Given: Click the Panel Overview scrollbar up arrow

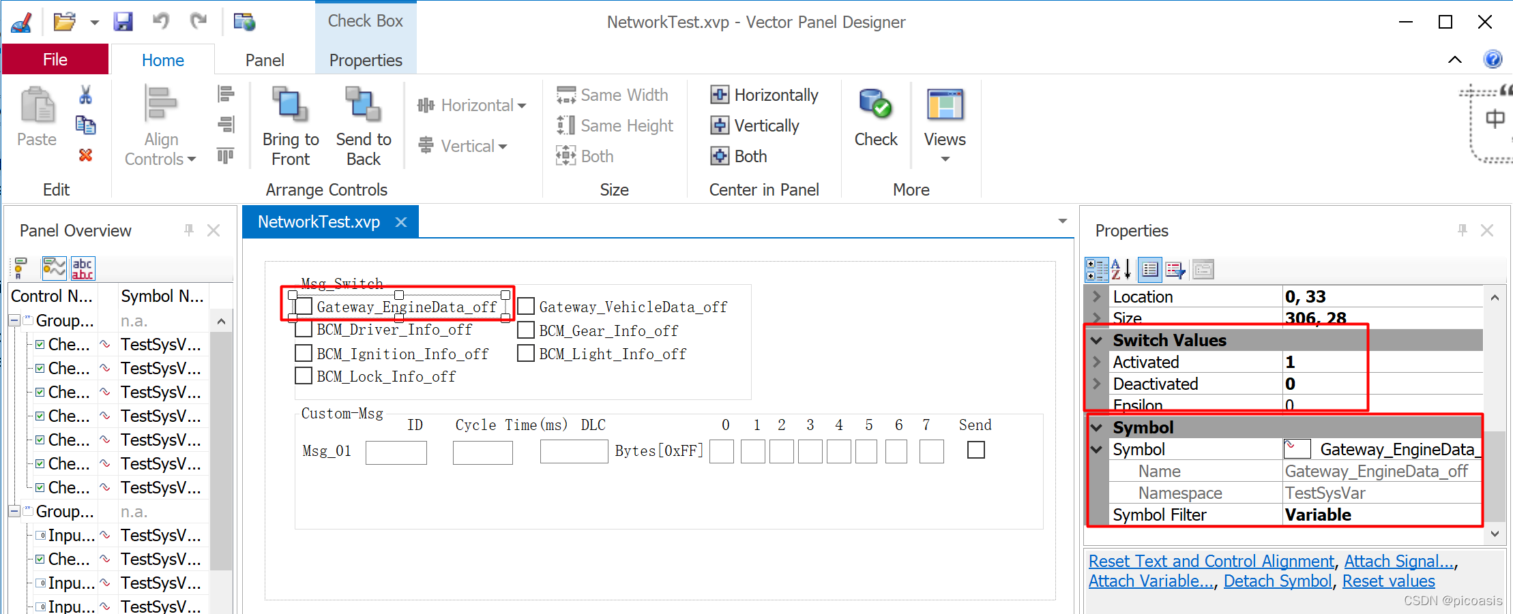Looking at the screenshot, I should click(x=221, y=321).
